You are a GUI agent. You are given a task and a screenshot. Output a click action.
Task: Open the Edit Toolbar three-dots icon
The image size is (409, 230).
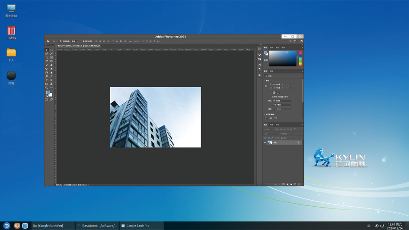pos(51,88)
